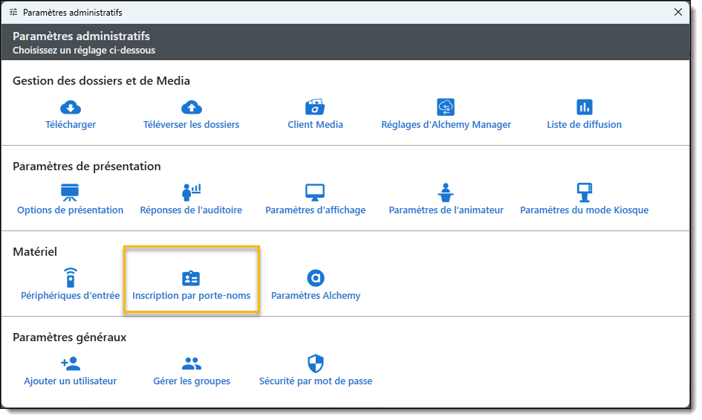702x420 pixels.
Task: Open the Client Media icon
Action: coord(315,107)
